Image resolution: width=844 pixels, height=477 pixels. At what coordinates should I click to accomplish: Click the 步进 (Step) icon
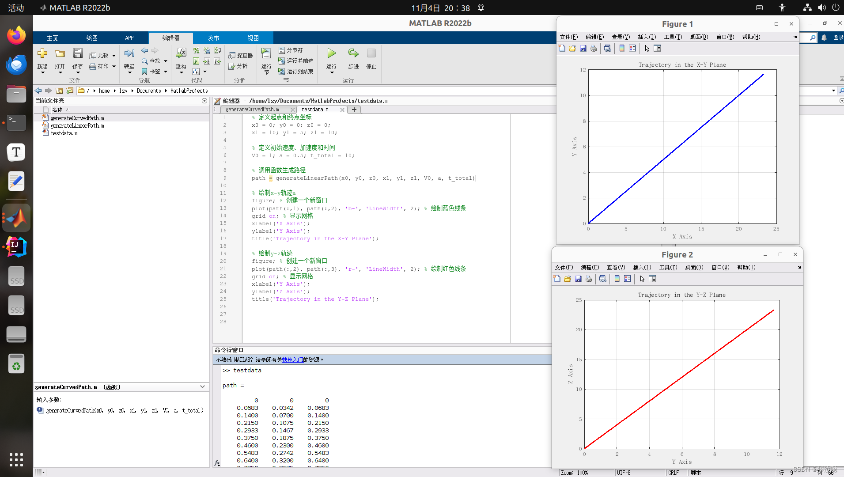click(x=353, y=53)
